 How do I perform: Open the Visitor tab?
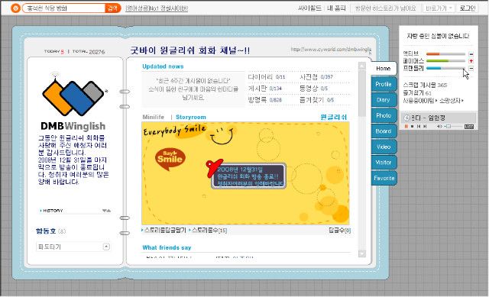pyautogui.click(x=384, y=163)
